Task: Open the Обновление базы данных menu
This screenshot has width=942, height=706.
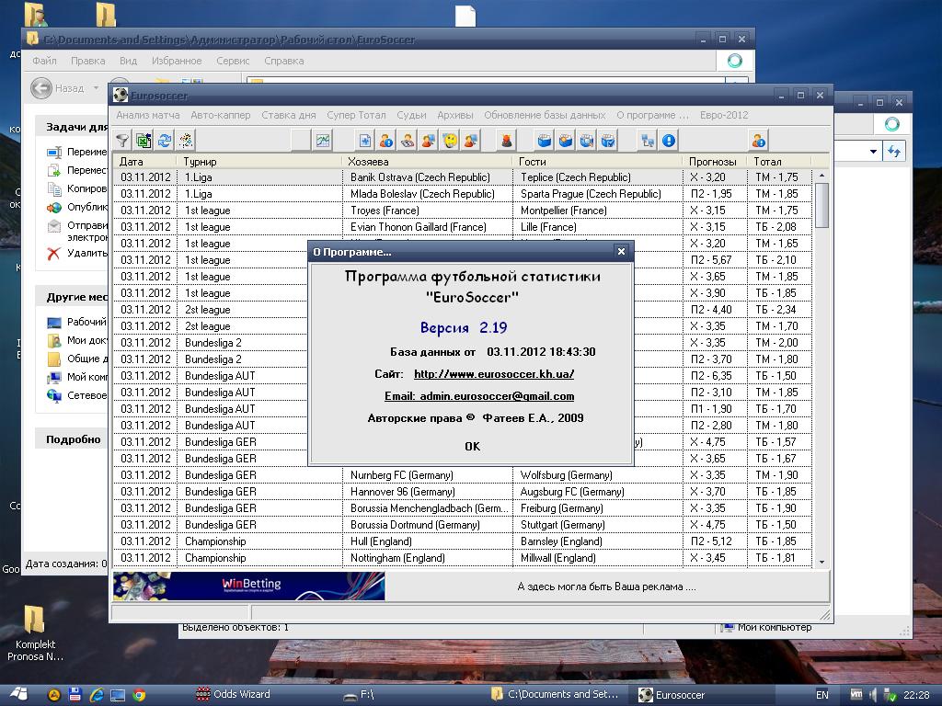Action: pos(545,115)
